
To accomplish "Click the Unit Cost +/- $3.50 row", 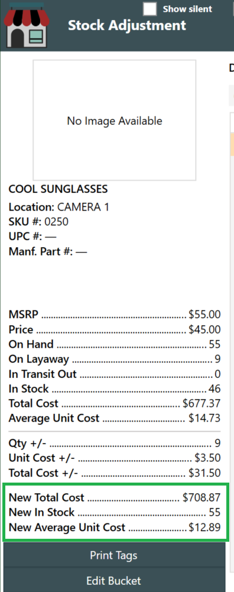I will click(115, 458).
